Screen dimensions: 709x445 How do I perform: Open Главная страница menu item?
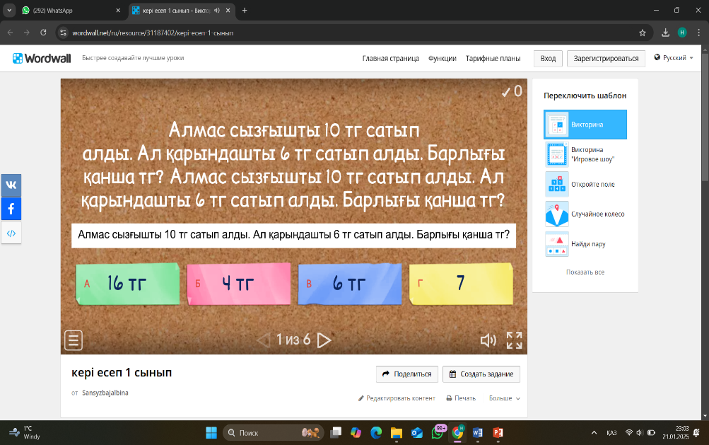point(391,59)
